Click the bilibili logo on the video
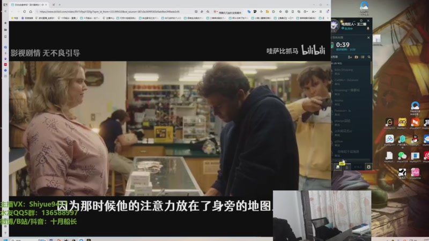Viewport: 429px width, 241px height. pos(313,50)
